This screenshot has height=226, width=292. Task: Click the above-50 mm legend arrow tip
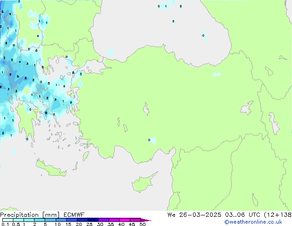(x=146, y=220)
